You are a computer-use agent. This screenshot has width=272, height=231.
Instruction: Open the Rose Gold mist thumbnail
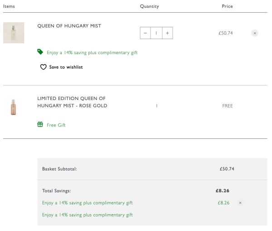[x=14, y=106]
